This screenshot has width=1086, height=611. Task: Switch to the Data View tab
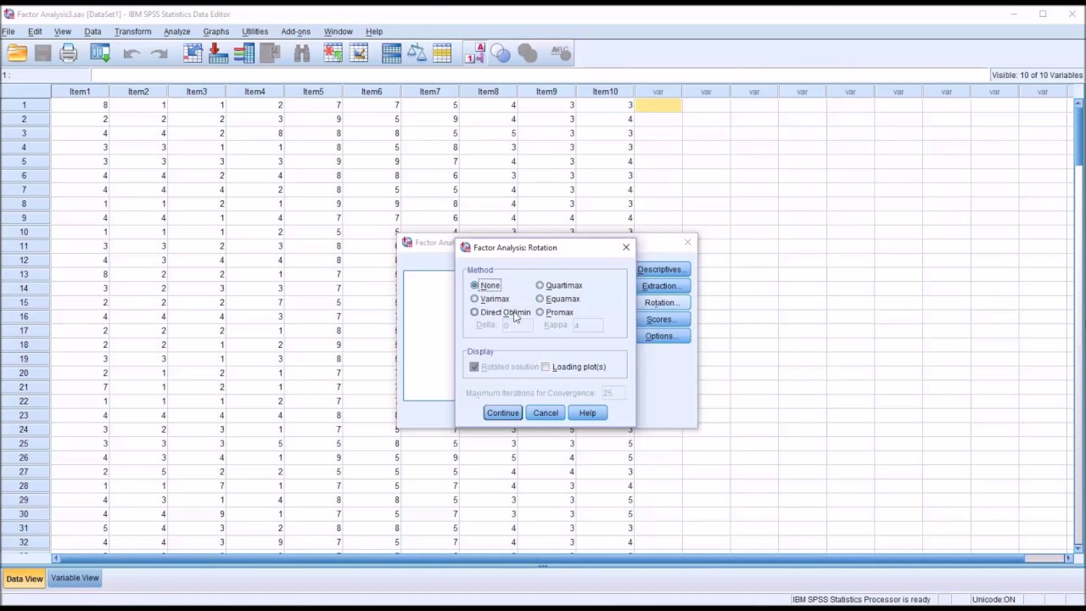tap(24, 579)
